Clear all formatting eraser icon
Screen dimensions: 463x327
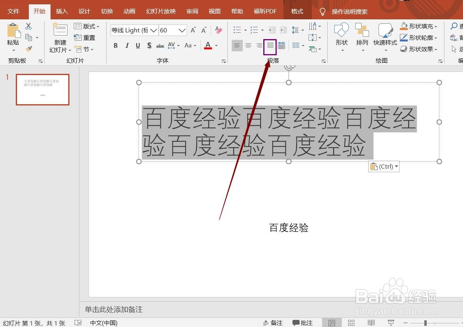pyautogui.click(x=219, y=30)
